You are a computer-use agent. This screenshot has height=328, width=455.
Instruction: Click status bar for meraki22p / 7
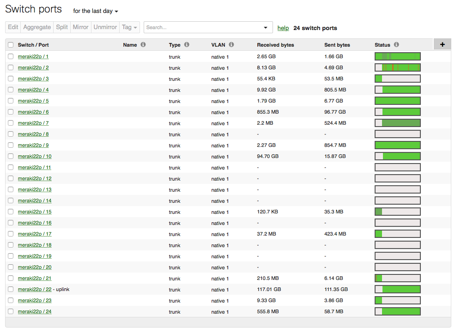point(398,123)
